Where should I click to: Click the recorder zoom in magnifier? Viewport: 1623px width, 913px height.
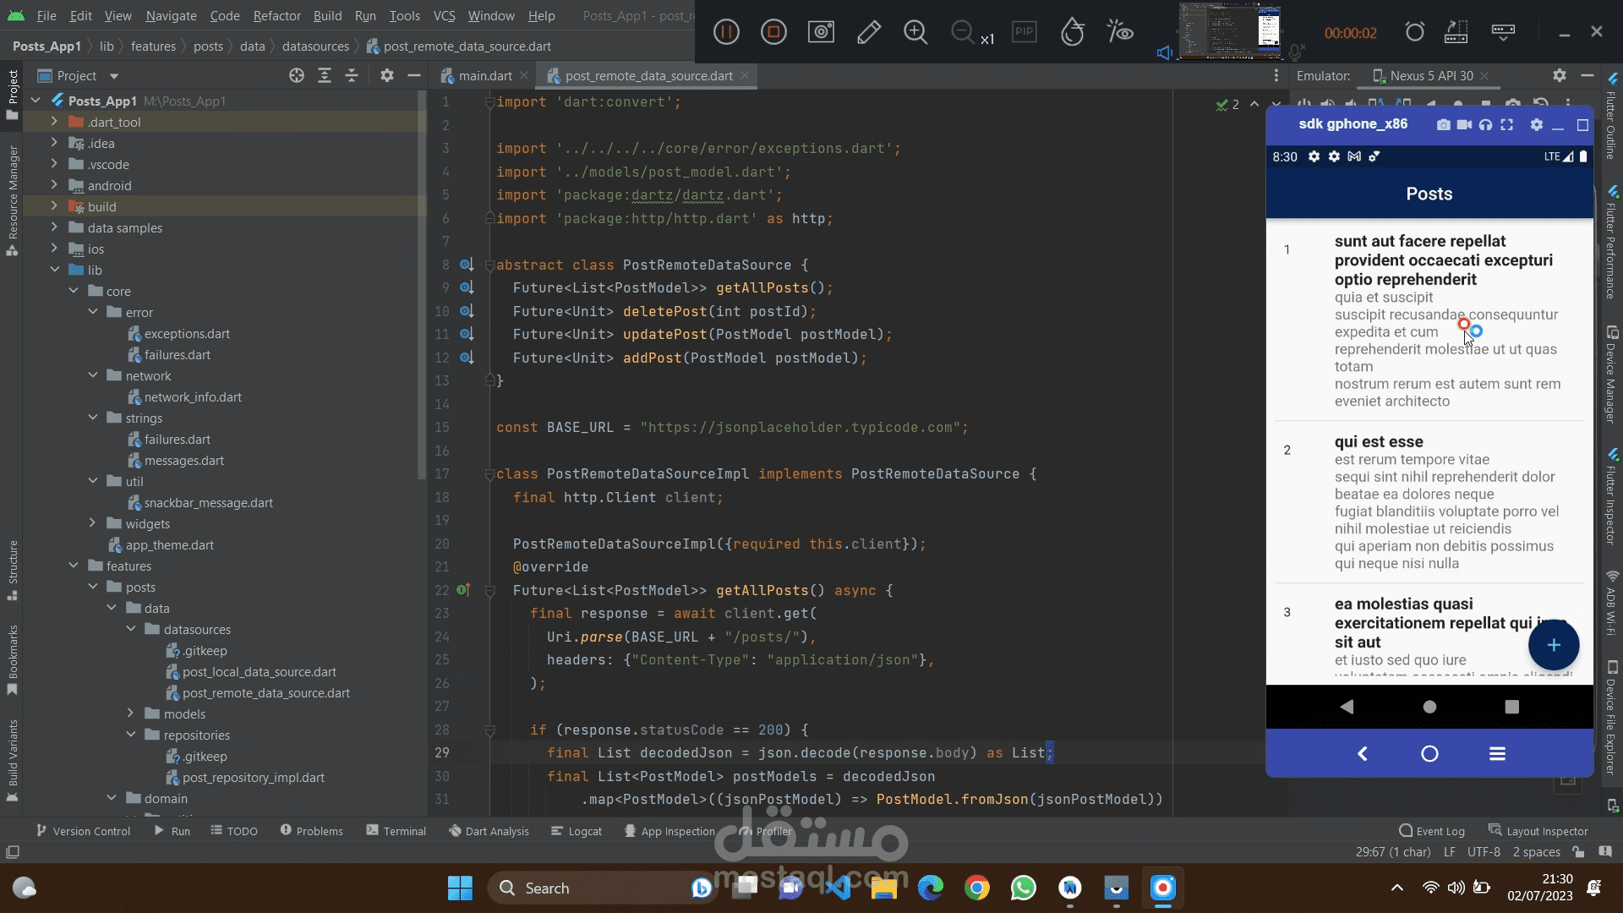(915, 32)
